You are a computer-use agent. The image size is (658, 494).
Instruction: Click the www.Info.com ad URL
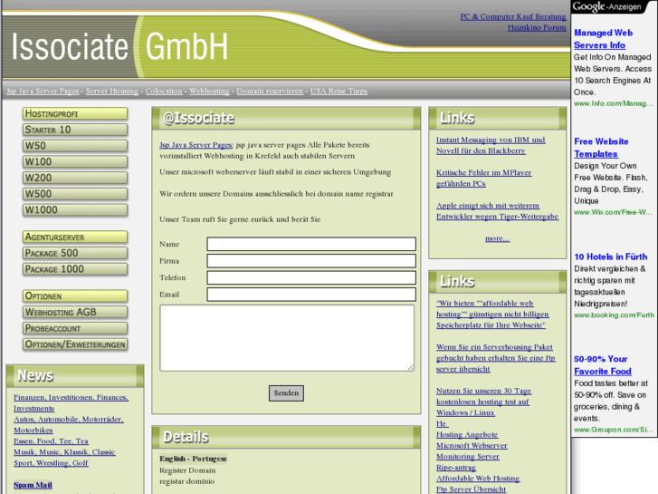613,103
